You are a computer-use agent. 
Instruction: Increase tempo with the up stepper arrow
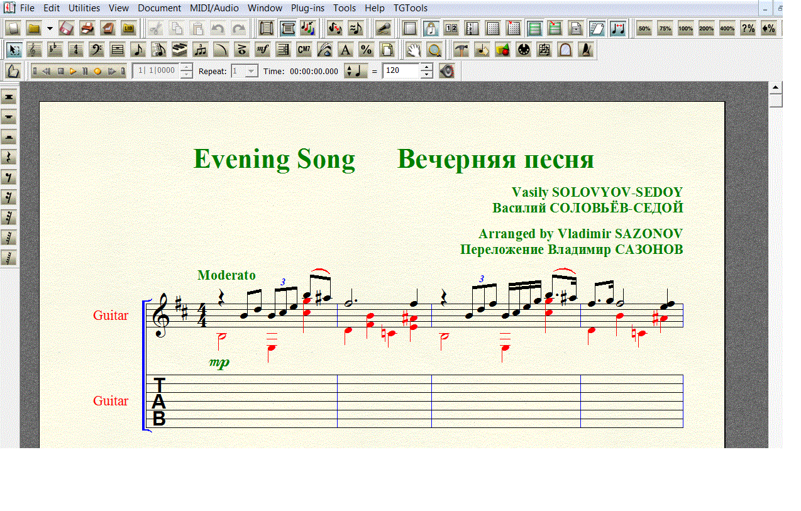coord(427,67)
